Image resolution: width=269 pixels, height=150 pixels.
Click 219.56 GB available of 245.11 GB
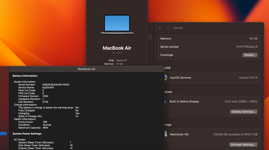(x=235, y=134)
